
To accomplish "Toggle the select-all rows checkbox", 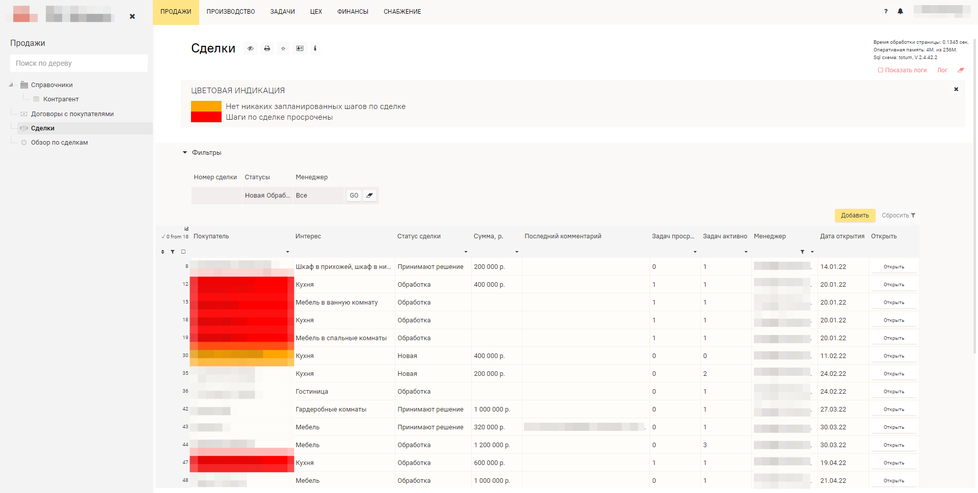I will click(x=183, y=252).
